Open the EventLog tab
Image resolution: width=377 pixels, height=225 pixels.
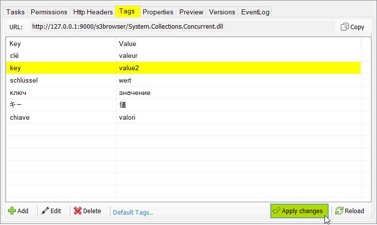tap(255, 12)
